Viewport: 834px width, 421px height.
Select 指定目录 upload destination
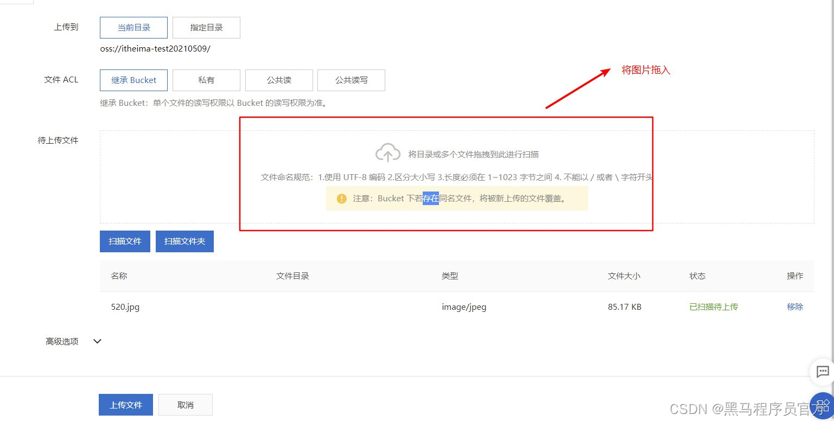click(x=206, y=27)
